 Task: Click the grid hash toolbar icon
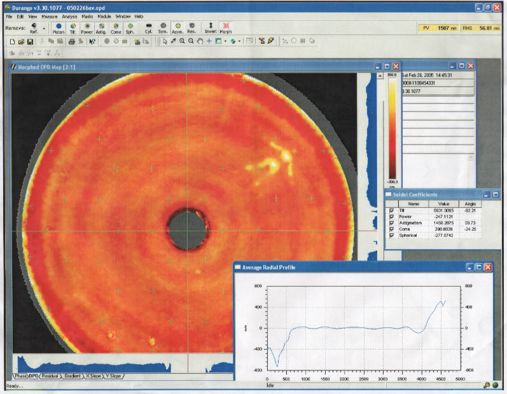coord(303,41)
